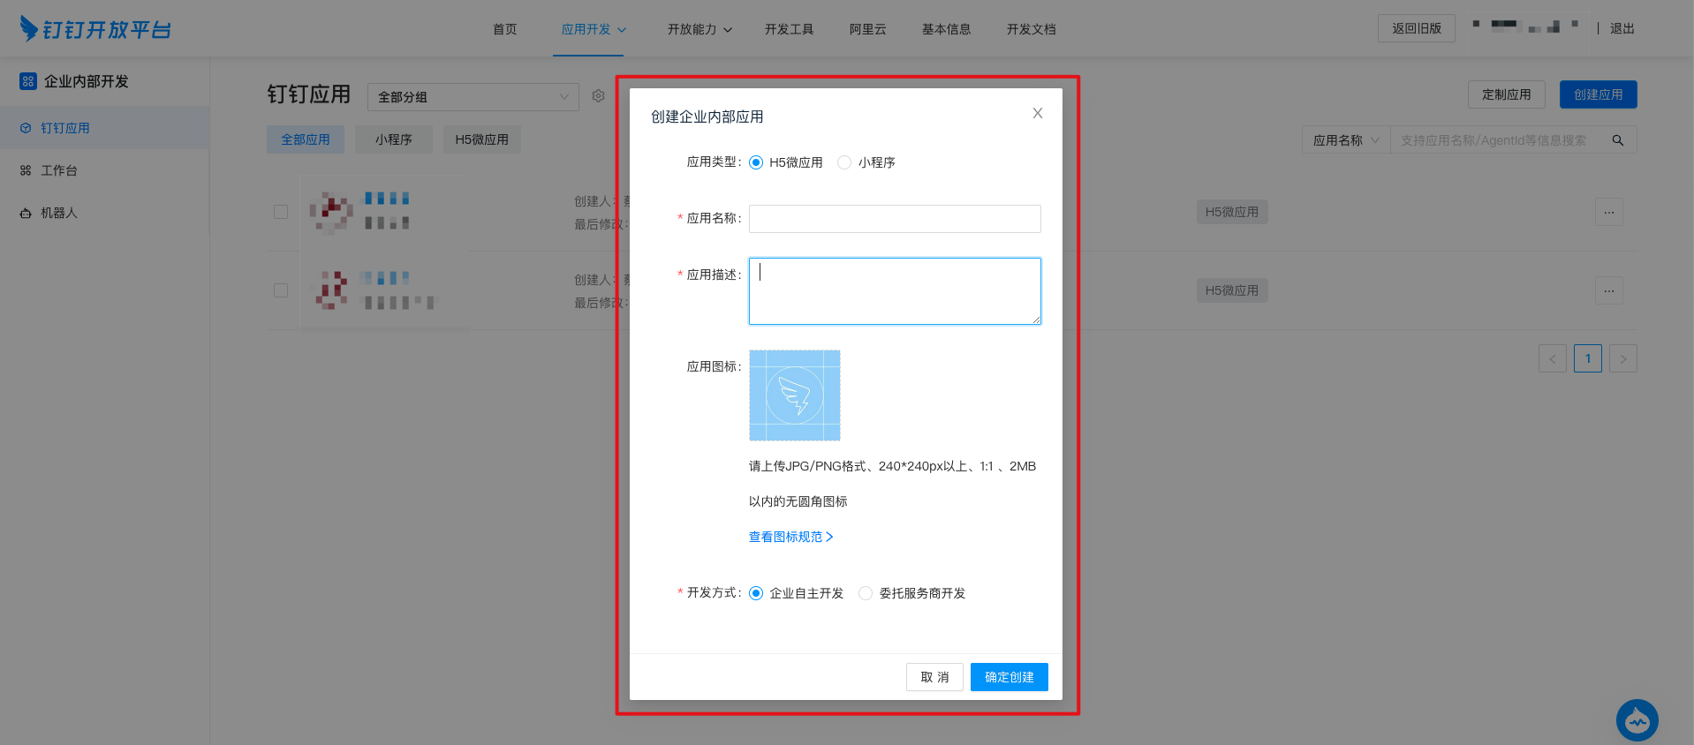This screenshot has height=745, width=1694.
Task: Open the settings gear next to group selector
Action: (x=598, y=96)
